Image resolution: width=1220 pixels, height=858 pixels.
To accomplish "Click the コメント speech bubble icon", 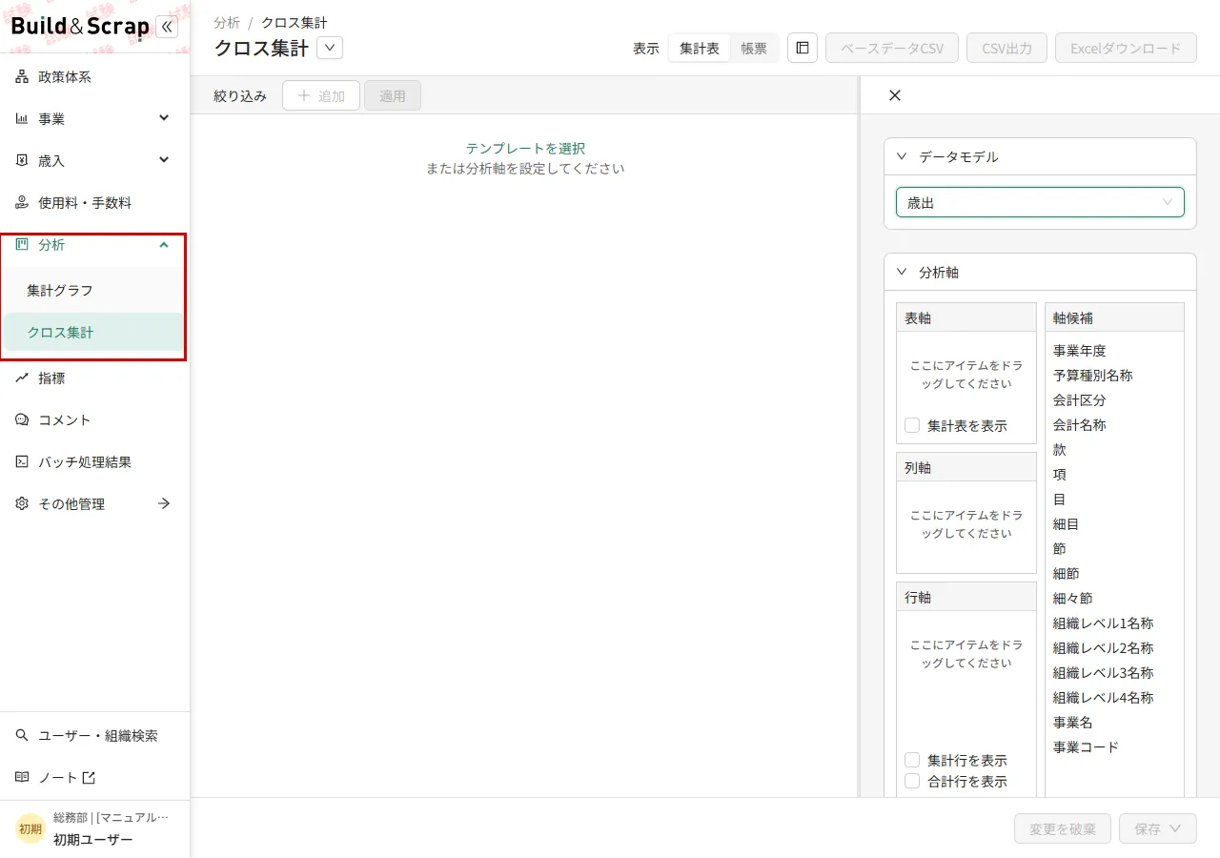I will 22,420.
